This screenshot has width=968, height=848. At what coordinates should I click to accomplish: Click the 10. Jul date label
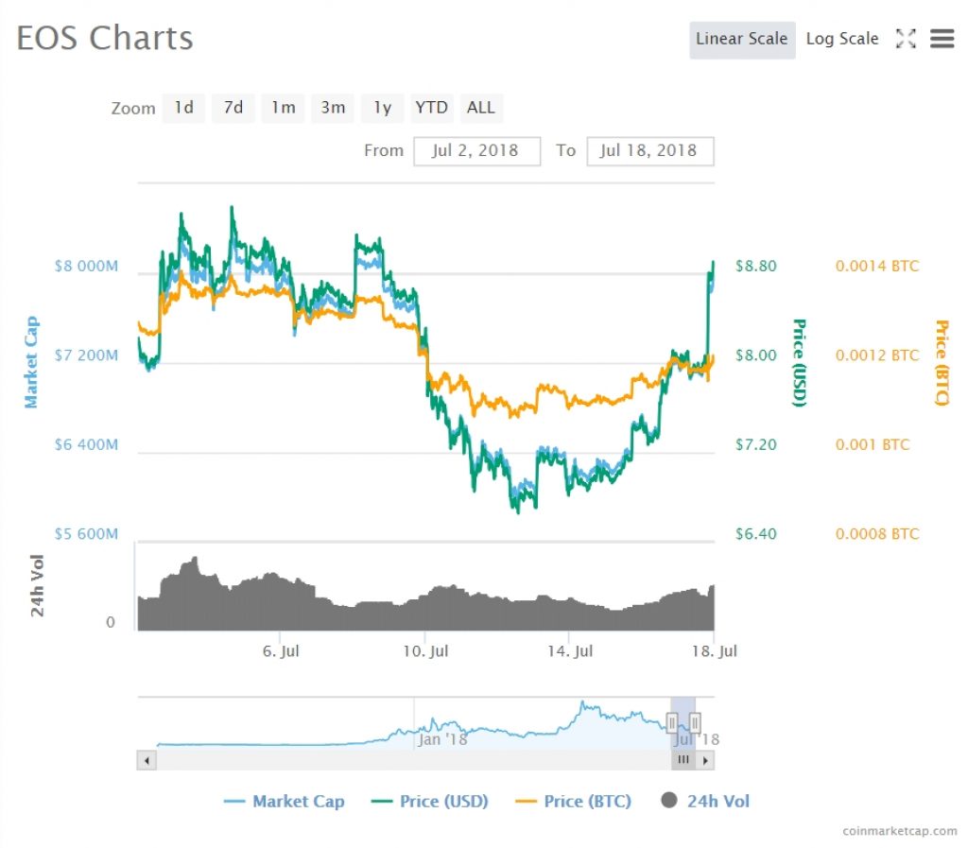coord(425,651)
